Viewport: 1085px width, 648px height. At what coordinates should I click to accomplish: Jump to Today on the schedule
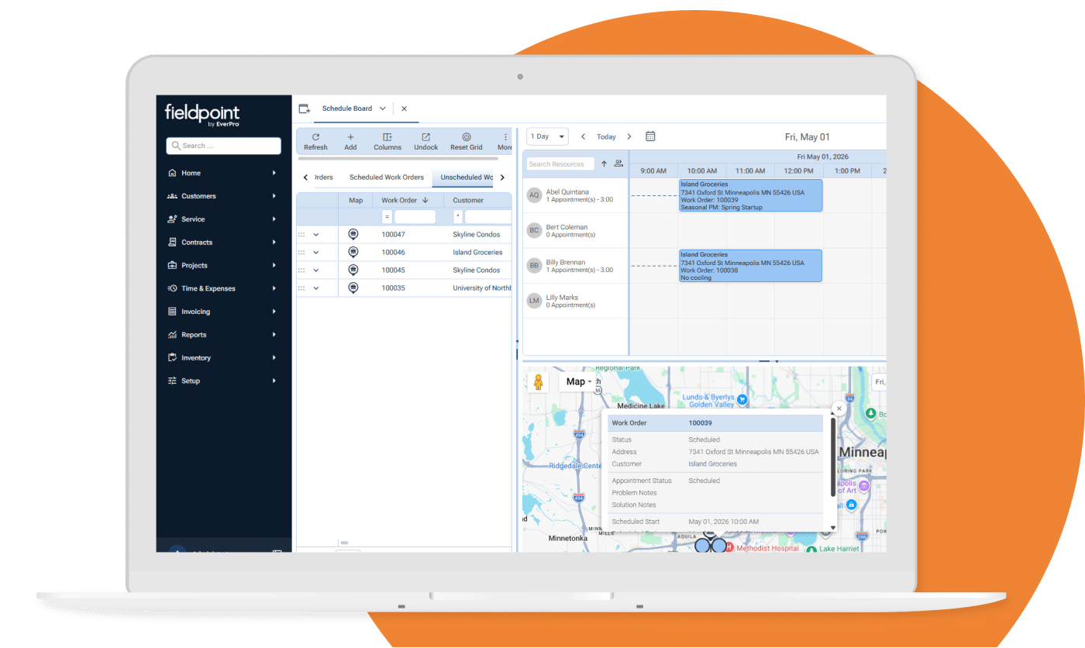606,137
